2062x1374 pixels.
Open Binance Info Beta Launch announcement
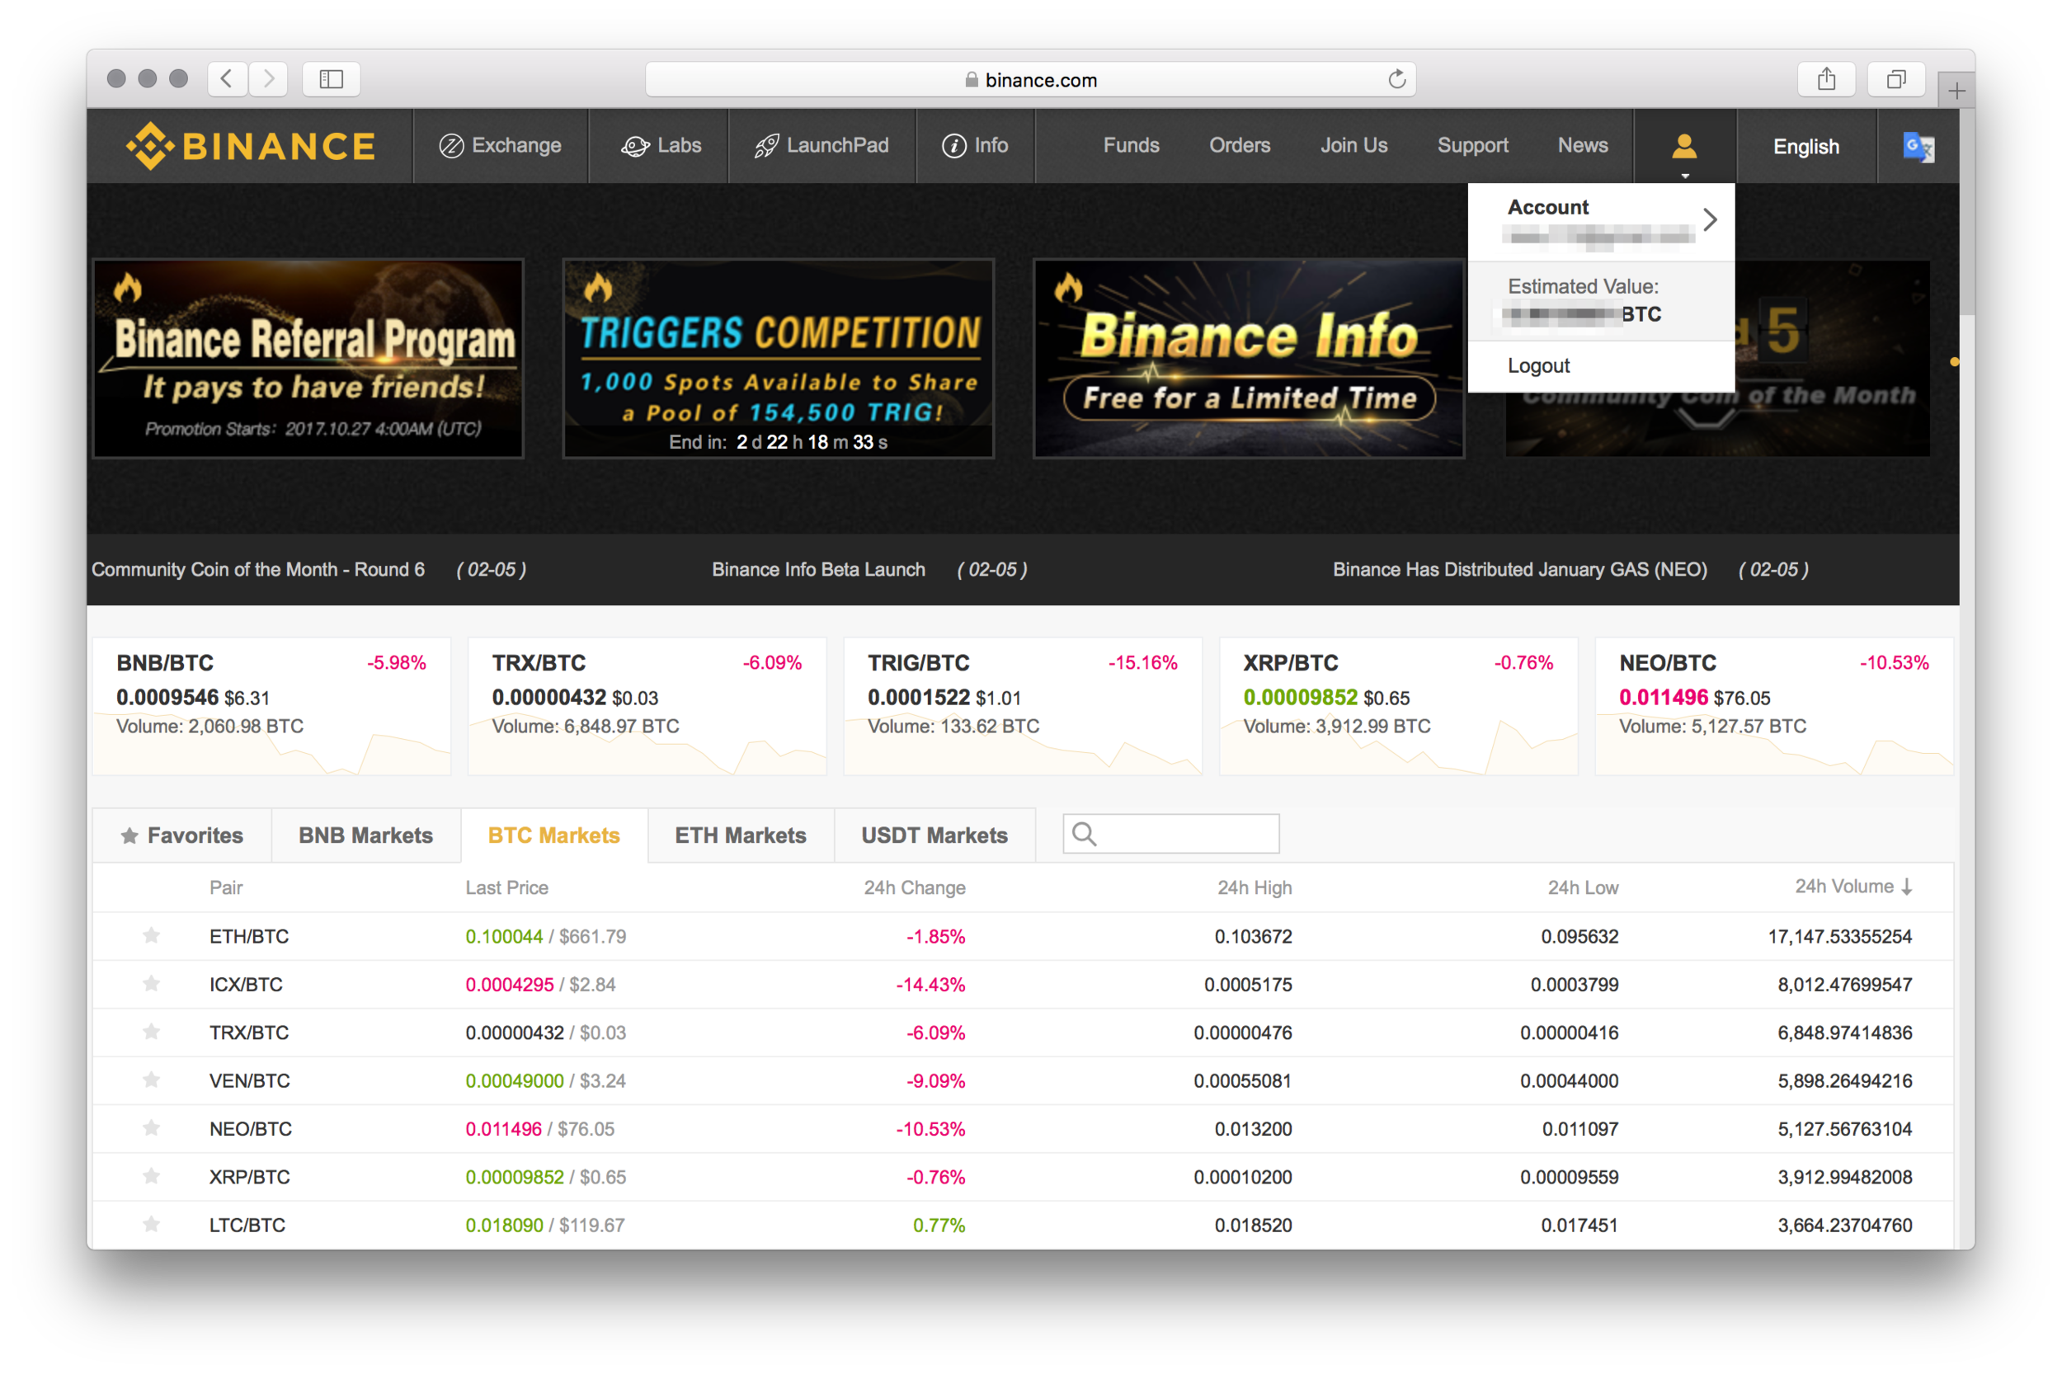[x=817, y=570]
